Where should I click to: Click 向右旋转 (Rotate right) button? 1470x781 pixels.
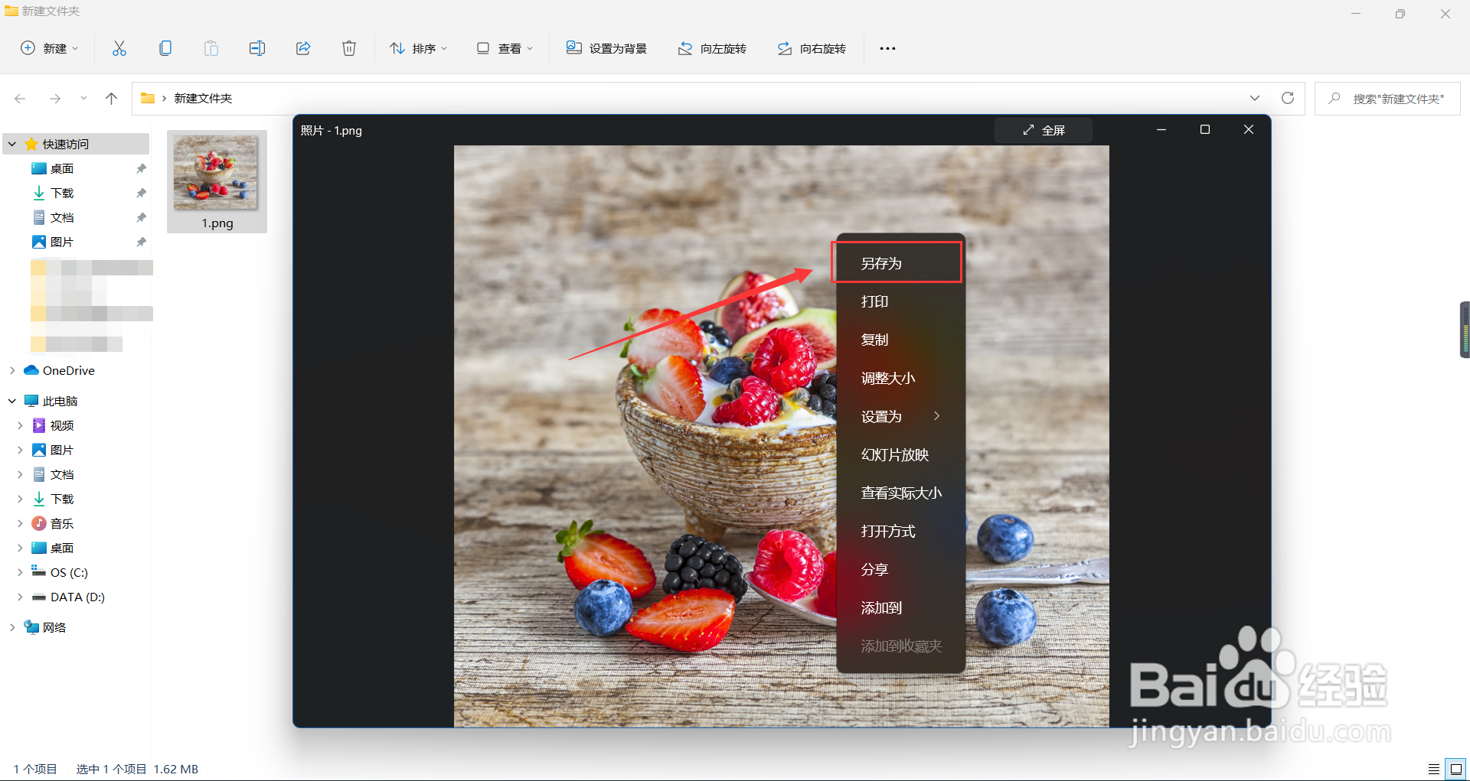point(812,48)
